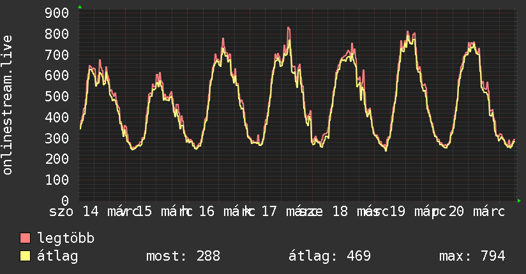
Task: Click the pink legtöbb legend swatch
Action: (x=25, y=238)
